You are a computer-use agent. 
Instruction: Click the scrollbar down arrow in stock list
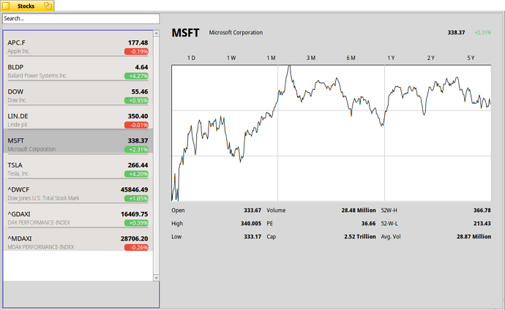(156, 278)
